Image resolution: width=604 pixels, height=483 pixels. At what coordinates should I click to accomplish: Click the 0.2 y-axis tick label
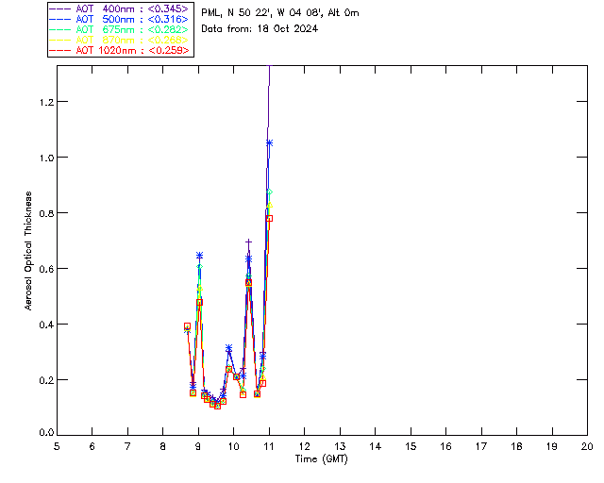[x=46, y=380]
